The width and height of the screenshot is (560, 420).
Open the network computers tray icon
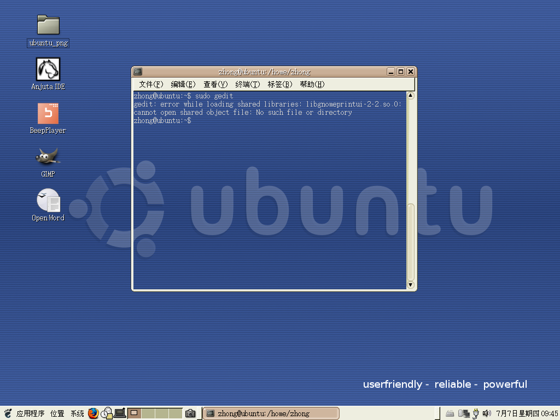[464, 413]
